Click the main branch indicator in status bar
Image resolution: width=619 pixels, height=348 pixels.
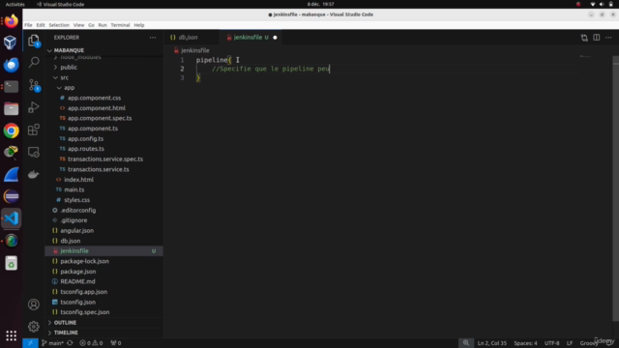pyautogui.click(x=52, y=343)
